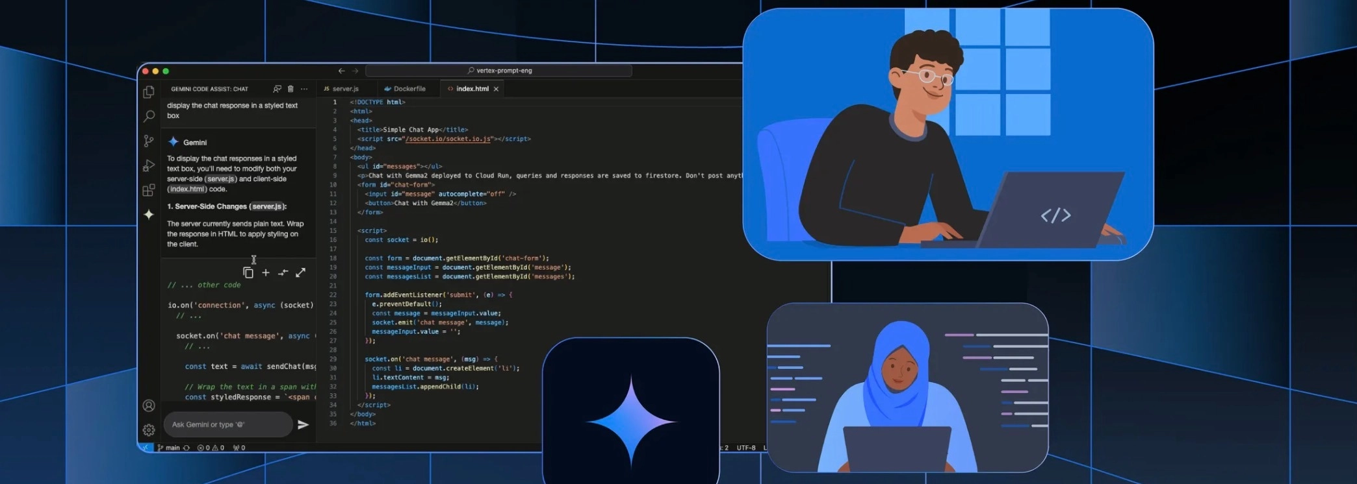Open the Accounts icon in activity bar
This screenshot has height=484, width=1357.
149,405
